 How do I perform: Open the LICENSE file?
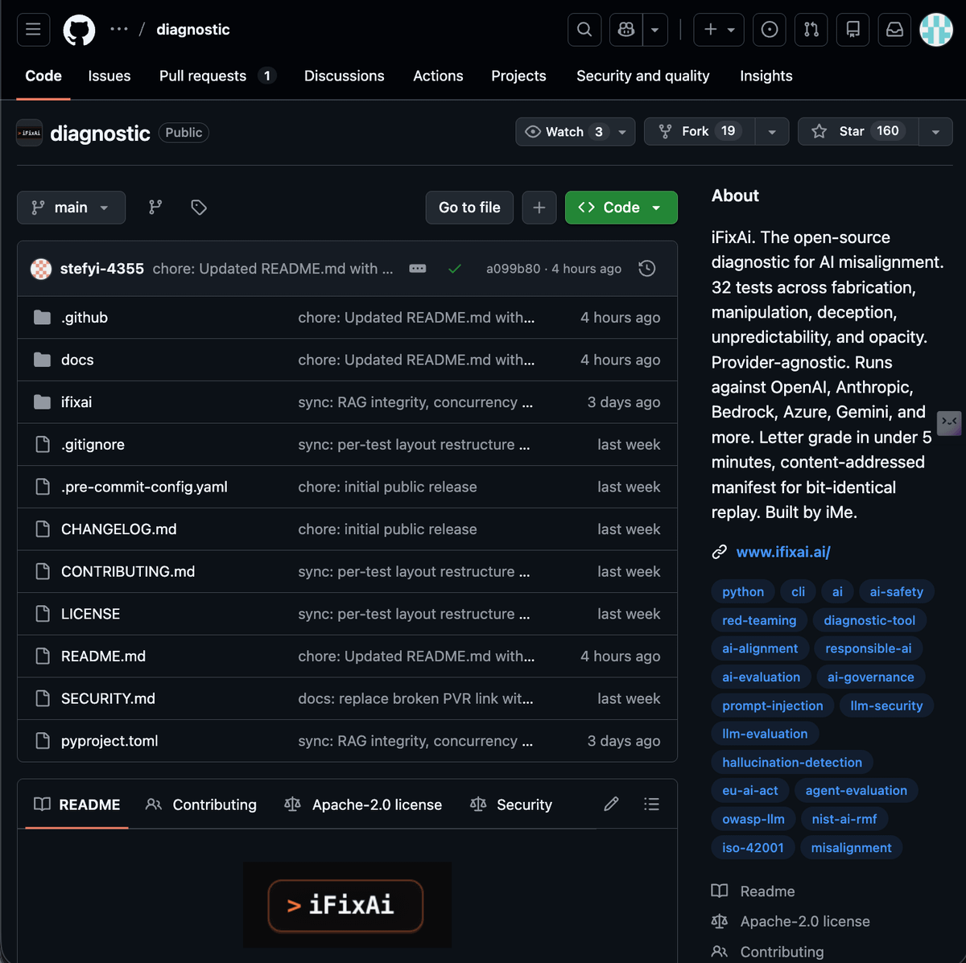click(90, 614)
